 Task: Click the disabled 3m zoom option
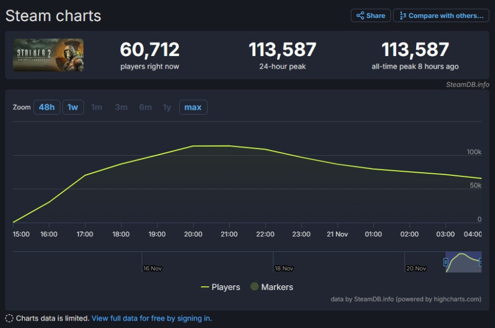pyautogui.click(x=121, y=107)
